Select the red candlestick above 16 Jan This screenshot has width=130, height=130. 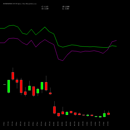tap(13, 76)
